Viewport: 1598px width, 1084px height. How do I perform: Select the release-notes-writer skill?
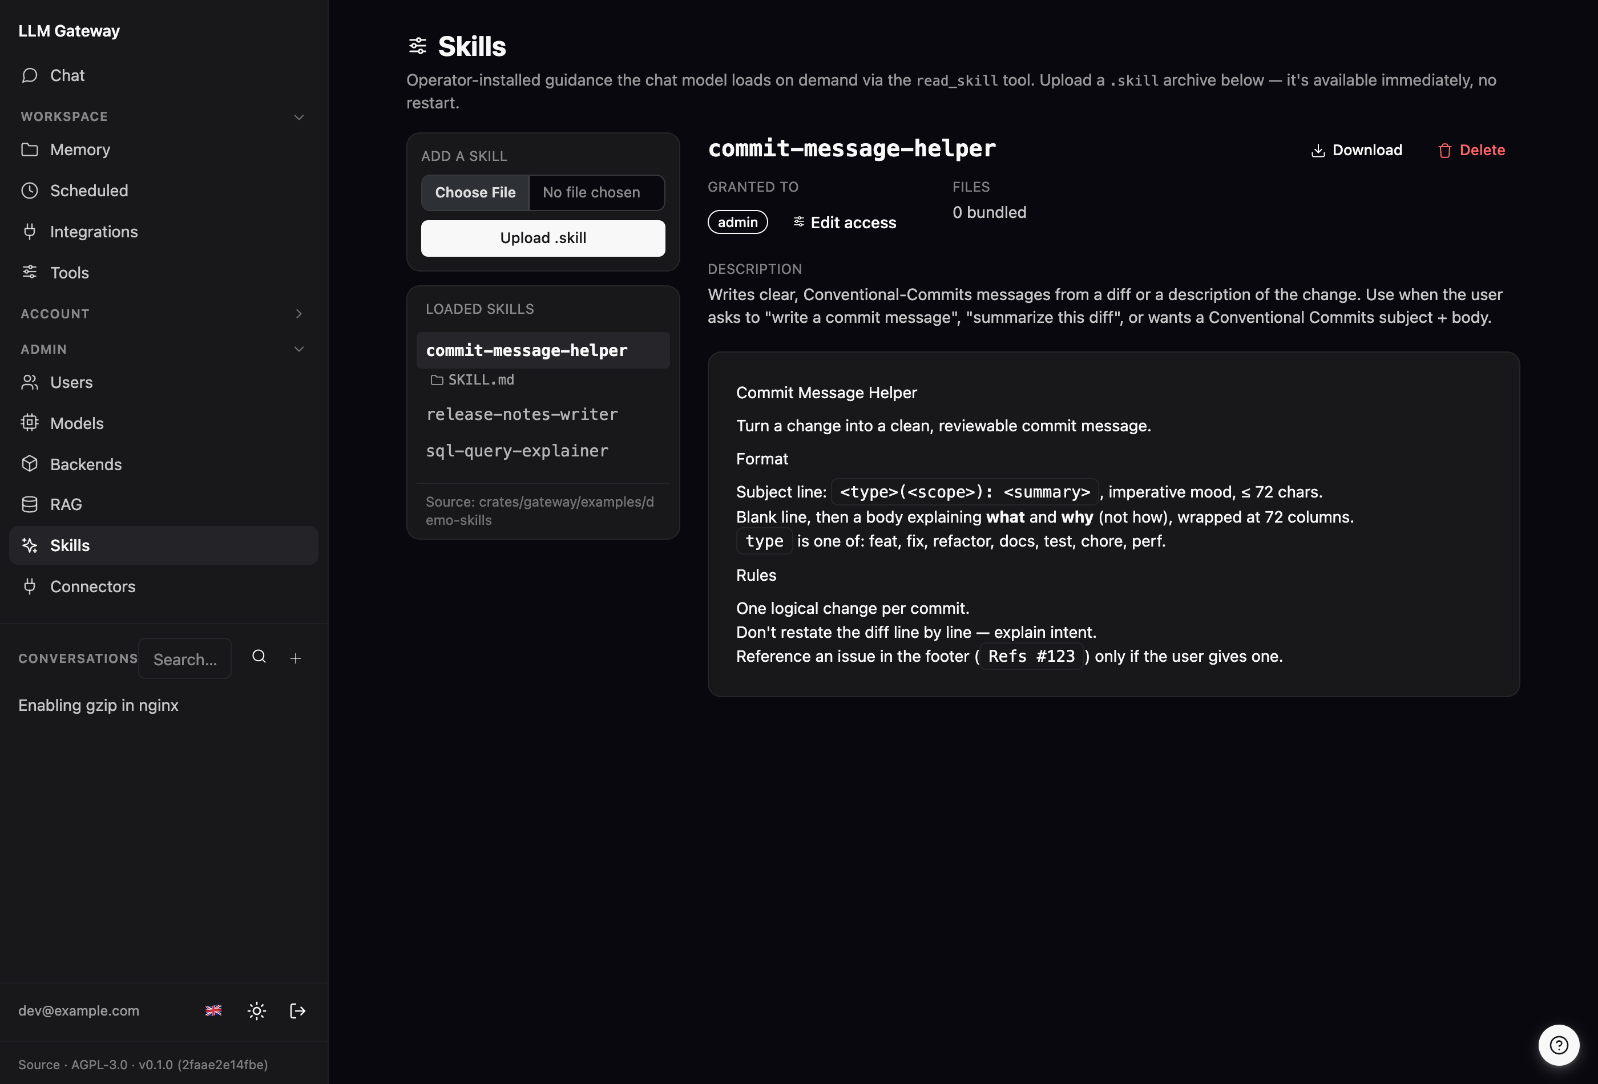click(x=543, y=415)
